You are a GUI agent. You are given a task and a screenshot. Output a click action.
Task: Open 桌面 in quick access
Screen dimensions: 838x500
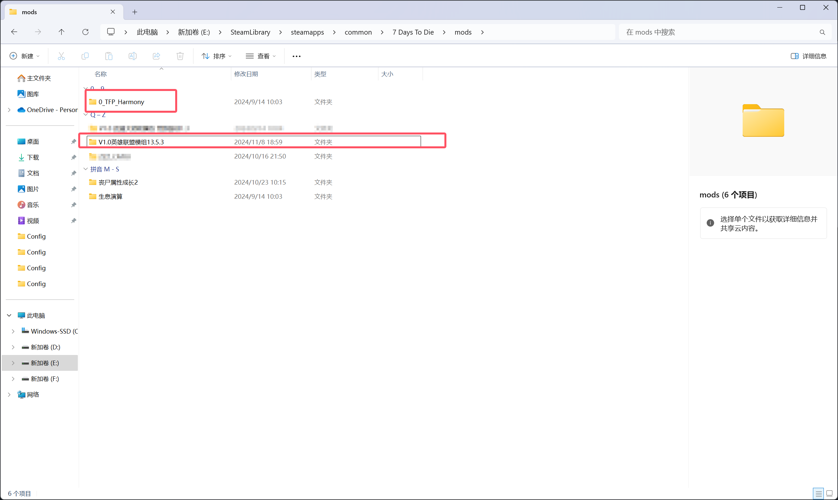(x=28, y=141)
